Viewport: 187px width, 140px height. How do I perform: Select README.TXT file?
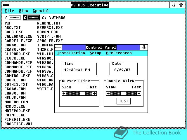(x=49, y=23)
